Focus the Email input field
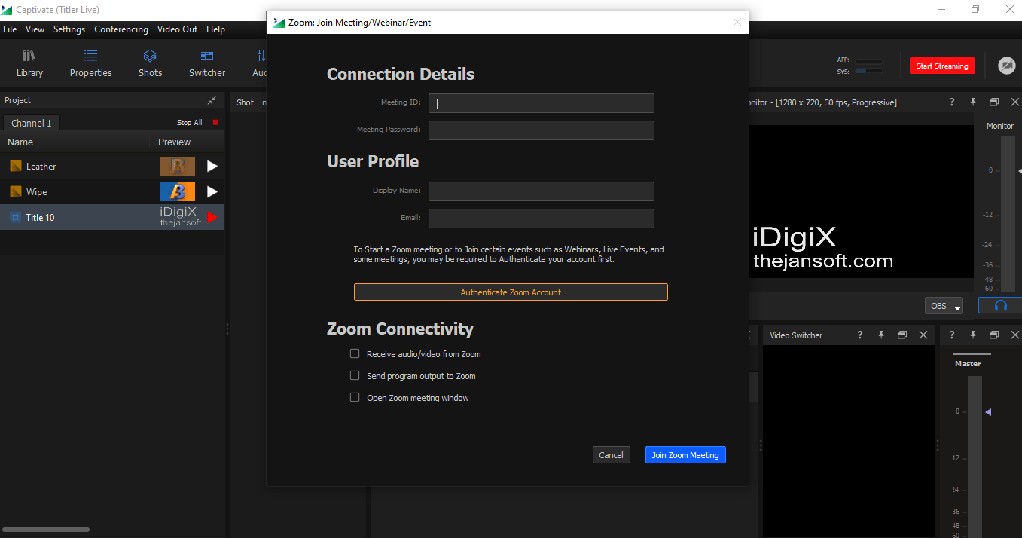1022x538 pixels. (x=541, y=219)
